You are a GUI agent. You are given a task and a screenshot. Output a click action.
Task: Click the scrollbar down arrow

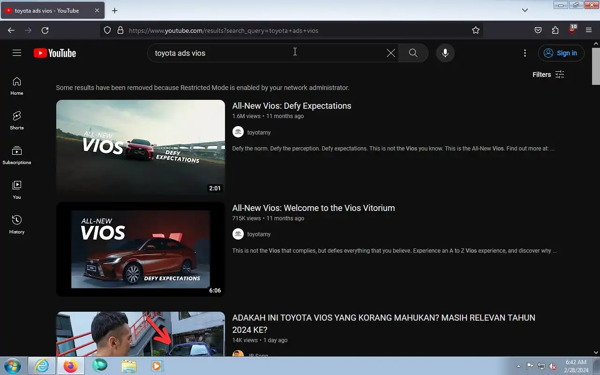click(596, 352)
